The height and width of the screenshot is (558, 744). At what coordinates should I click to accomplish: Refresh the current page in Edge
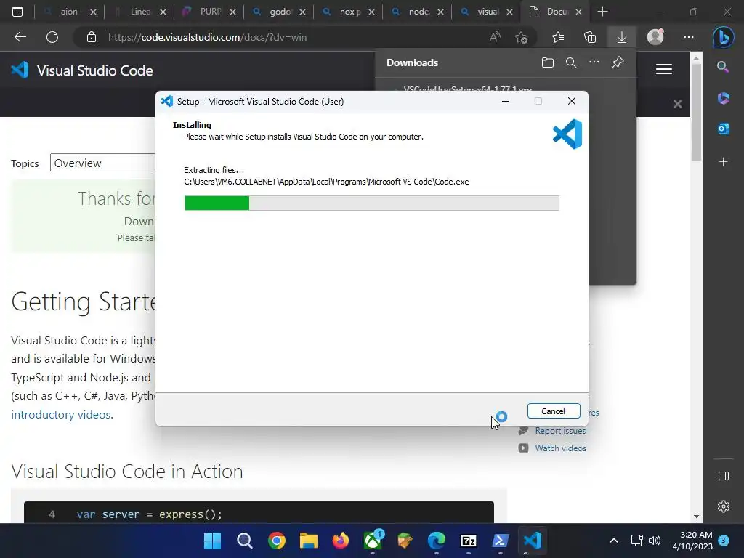52,37
